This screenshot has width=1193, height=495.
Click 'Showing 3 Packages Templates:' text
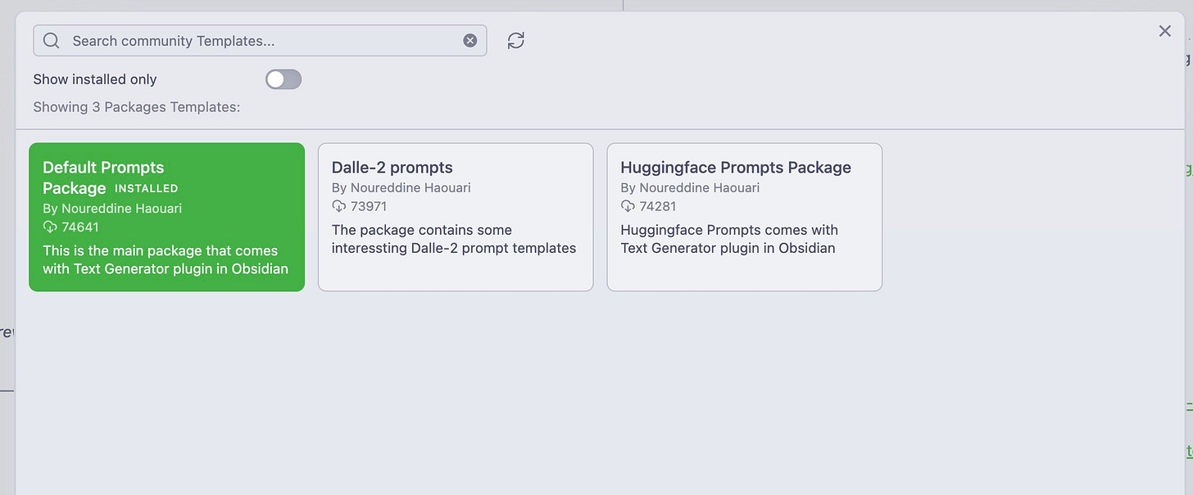[137, 107]
